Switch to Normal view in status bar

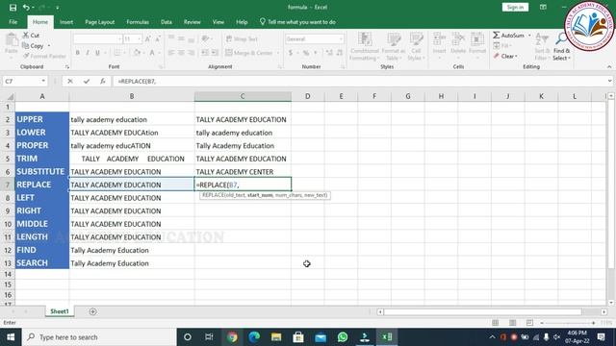coord(495,323)
